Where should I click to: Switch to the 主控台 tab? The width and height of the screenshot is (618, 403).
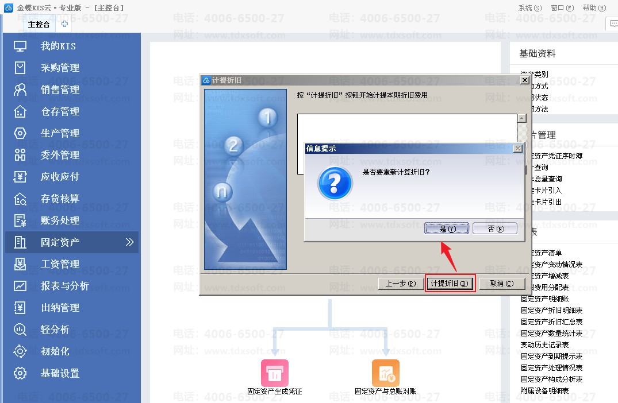click(x=39, y=25)
